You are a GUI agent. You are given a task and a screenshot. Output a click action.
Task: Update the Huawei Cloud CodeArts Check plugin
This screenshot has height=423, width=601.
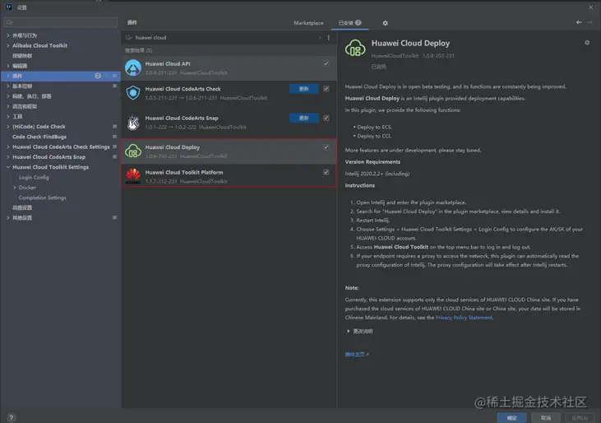pos(304,89)
